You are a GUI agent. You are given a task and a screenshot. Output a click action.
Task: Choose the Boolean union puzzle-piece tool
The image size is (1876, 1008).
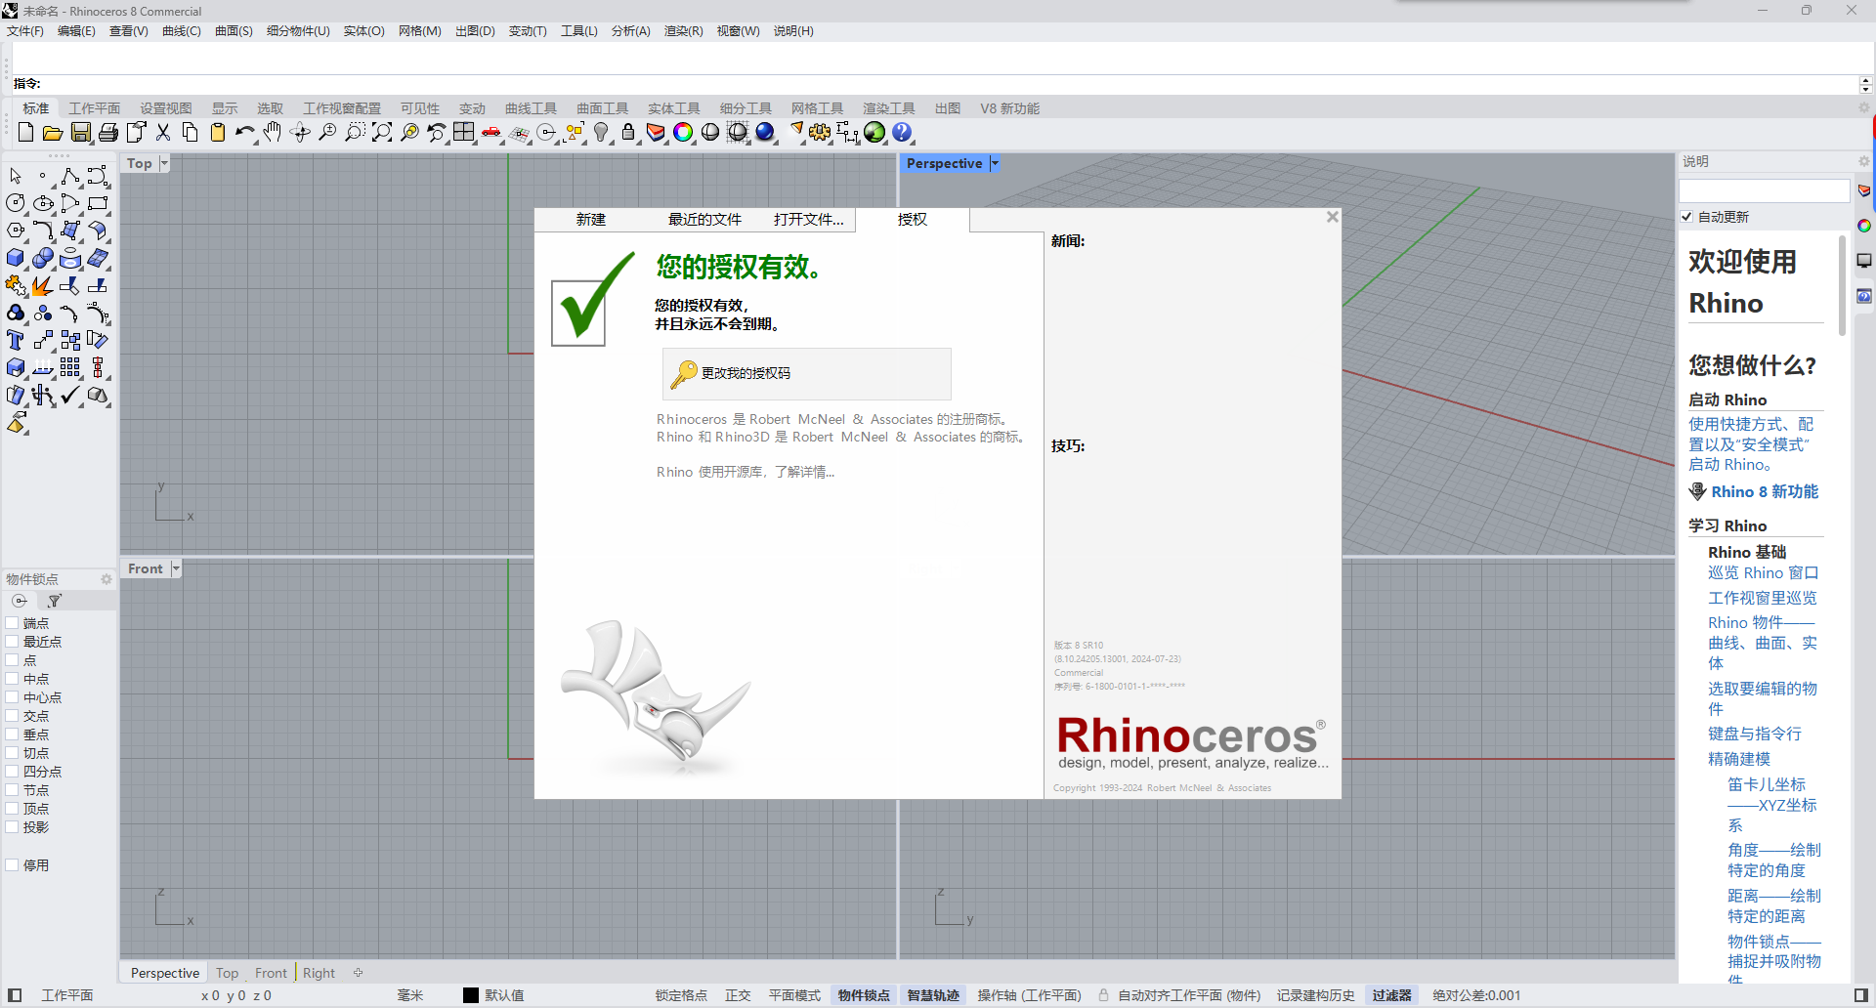[x=15, y=285]
